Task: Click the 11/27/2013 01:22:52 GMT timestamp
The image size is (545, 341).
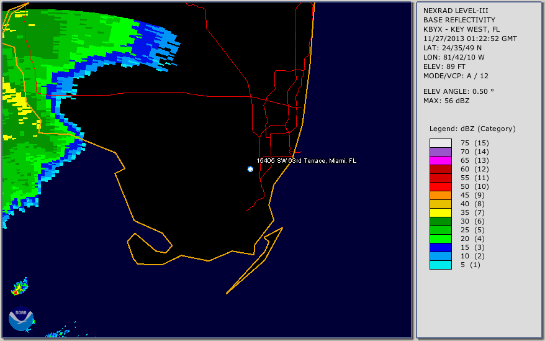Action: click(470, 39)
